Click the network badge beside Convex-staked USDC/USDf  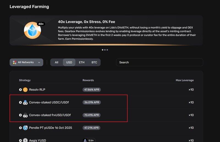20,102
